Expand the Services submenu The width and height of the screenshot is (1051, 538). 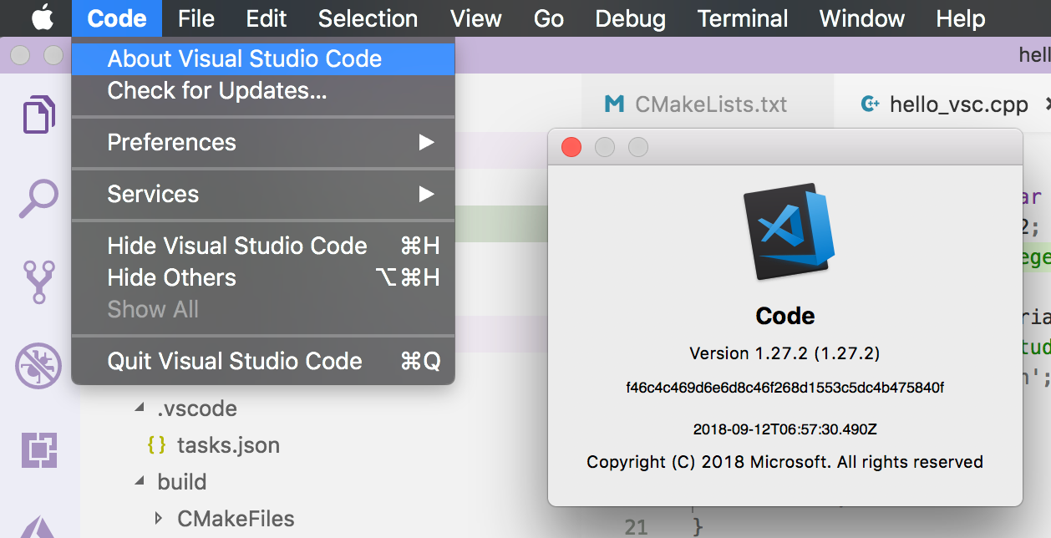pyautogui.click(x=263, y=194)
